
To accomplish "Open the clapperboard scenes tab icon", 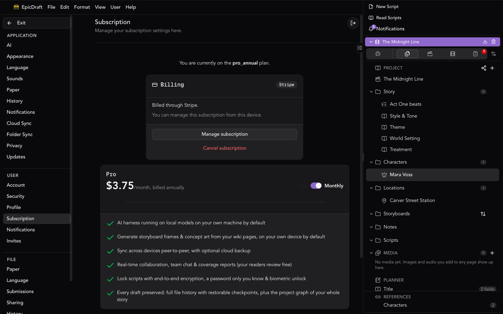I will click(430, 54).
